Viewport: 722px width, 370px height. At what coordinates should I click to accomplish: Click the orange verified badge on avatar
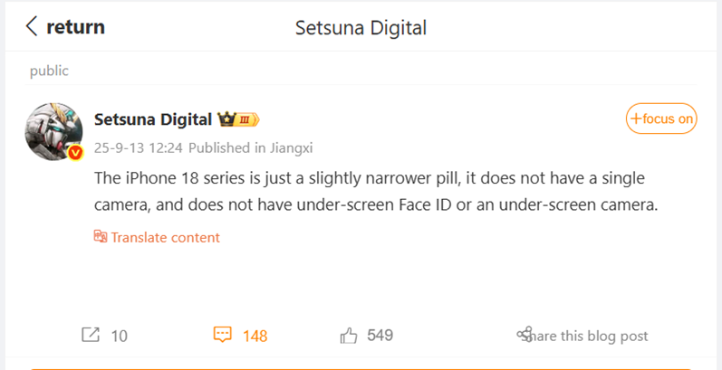[x=77, y=153]
